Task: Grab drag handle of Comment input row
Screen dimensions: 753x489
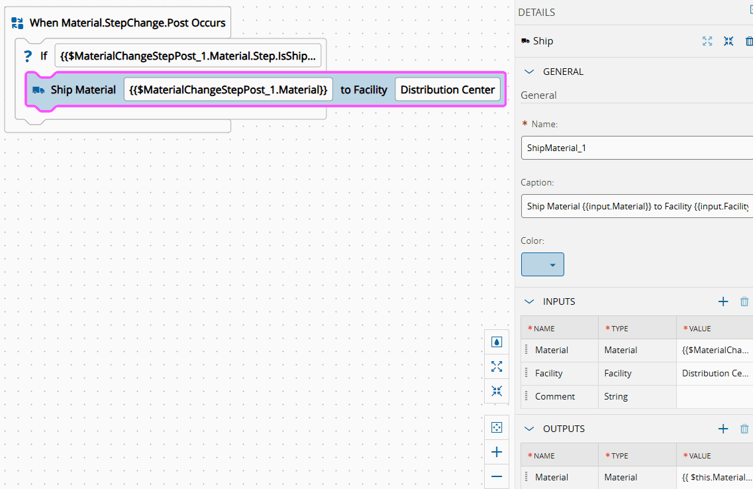Action: [x=527, y=396]
